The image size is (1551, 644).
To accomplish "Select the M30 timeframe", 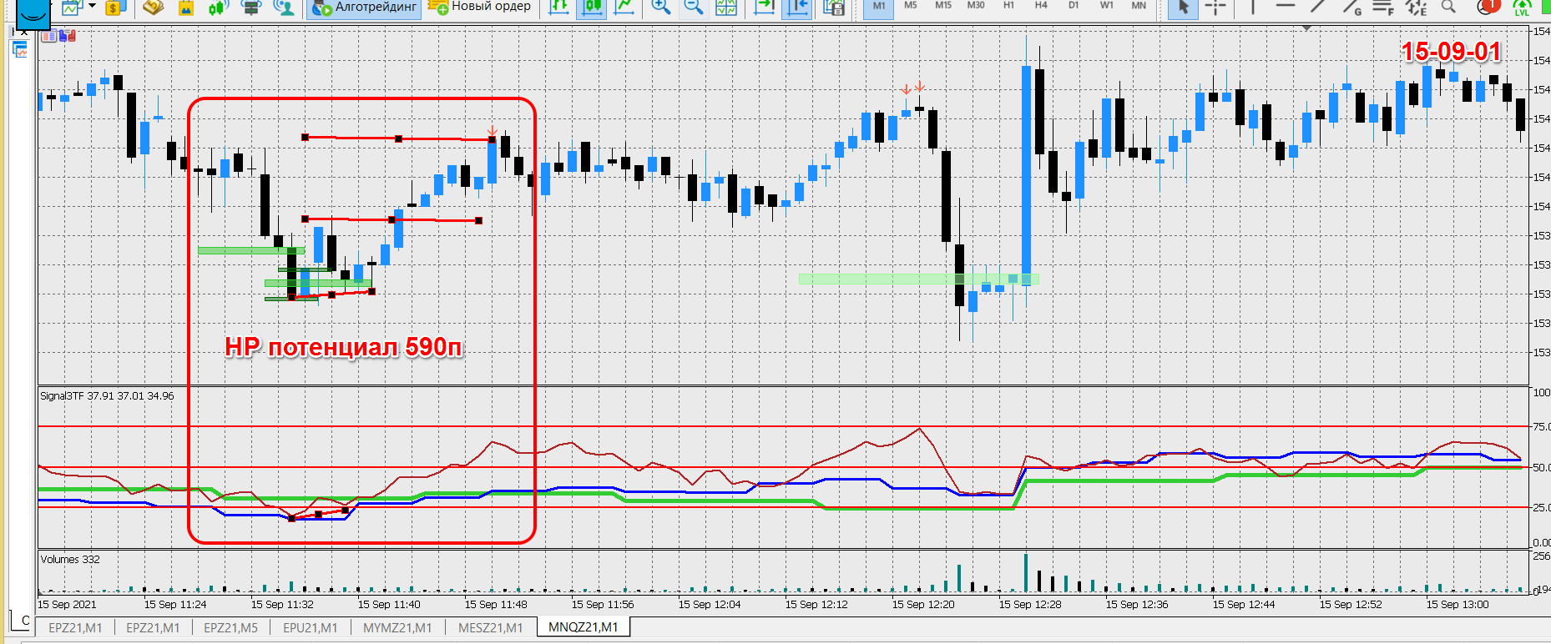I will click(976, 5).
